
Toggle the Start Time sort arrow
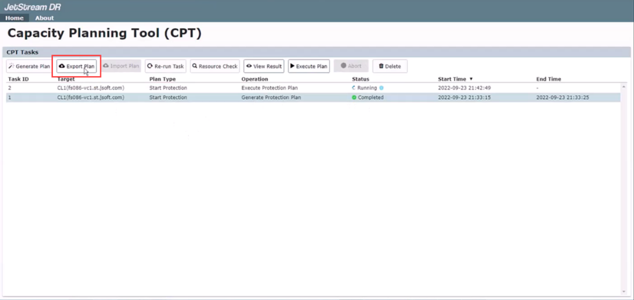(471, 79)
